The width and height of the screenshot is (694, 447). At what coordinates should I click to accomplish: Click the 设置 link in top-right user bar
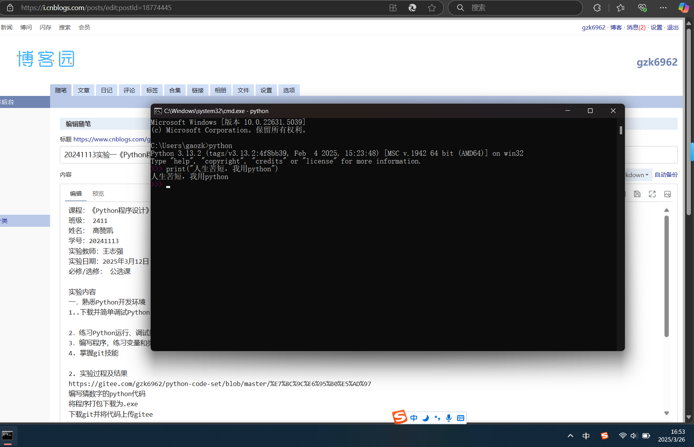[656, 27]
